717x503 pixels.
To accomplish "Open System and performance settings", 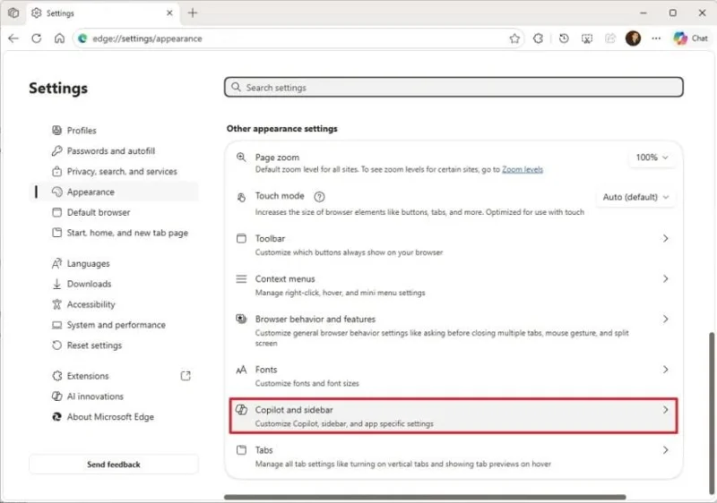I will point(116,325).
